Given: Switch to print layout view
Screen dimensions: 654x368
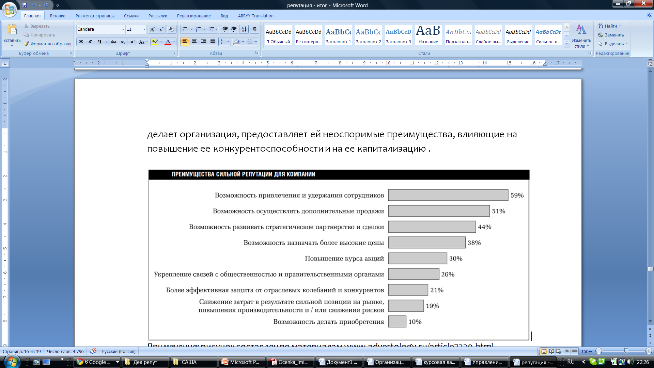Looking at the screenshot, I should (544, 351).
